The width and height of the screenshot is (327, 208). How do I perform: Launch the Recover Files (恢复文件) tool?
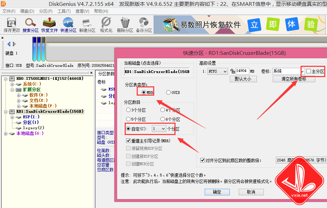click(49, 25)
